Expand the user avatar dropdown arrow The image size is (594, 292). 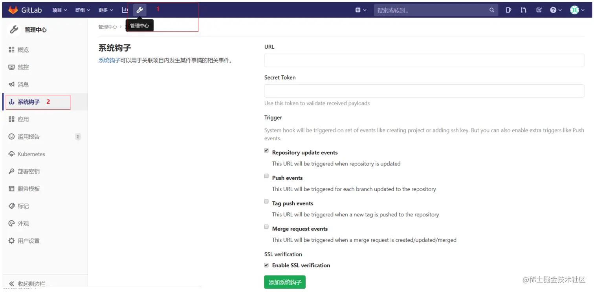point(583,10)
